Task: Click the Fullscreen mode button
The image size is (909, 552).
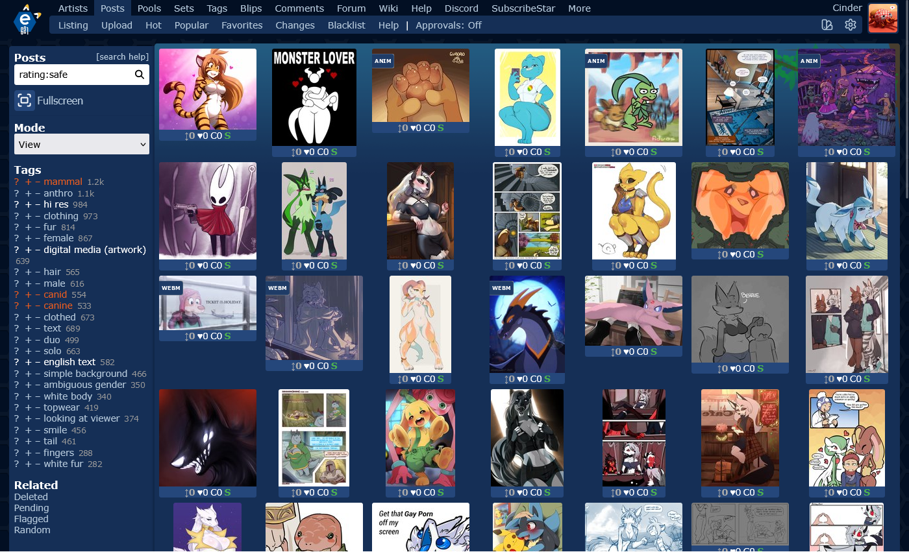Action: (49, 101)
